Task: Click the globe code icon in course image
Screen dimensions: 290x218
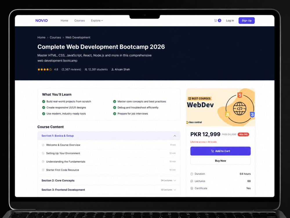Action: [x=240, y=109]
